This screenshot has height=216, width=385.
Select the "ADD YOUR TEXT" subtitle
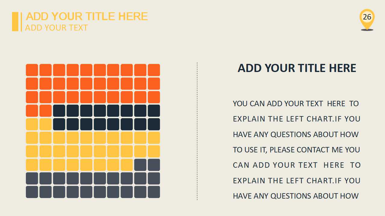tap(56, 28)
